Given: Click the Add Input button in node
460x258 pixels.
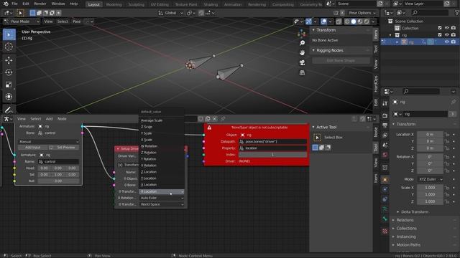Looking at the screenshot, I should point(32,148).
